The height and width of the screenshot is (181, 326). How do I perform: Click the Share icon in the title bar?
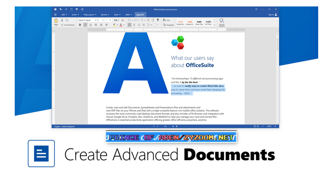(x=82, y=9)
